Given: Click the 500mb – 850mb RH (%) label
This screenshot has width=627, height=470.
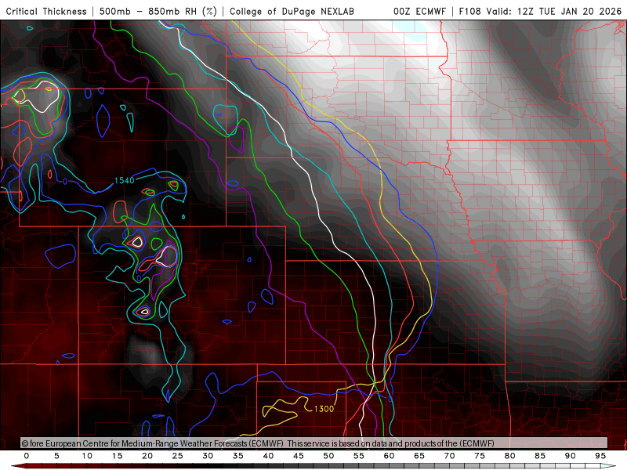Looking at the screenshot, I should coord(158,11).
